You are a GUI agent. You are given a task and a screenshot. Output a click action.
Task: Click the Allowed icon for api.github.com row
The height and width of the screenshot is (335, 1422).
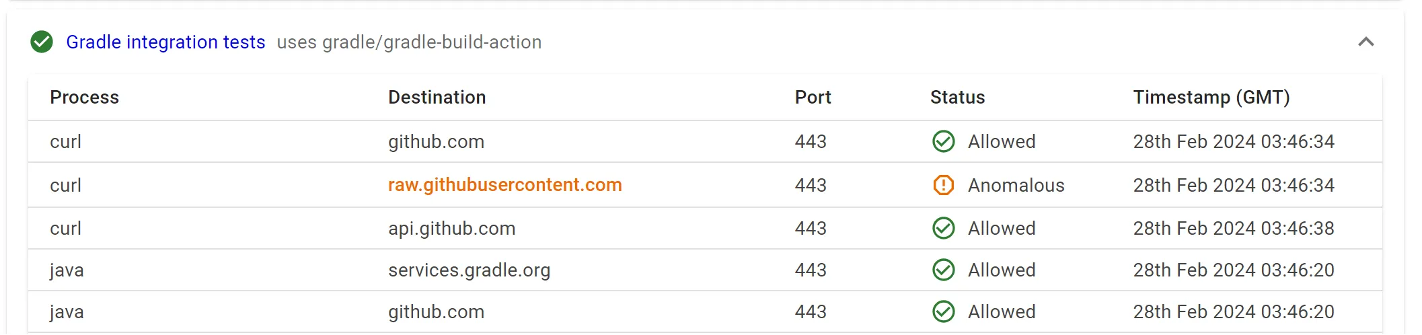pos(943,228)
